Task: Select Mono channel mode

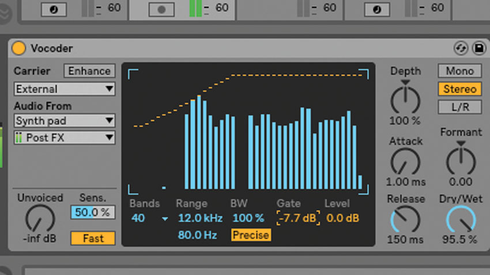Action: (x=459, y=71)
